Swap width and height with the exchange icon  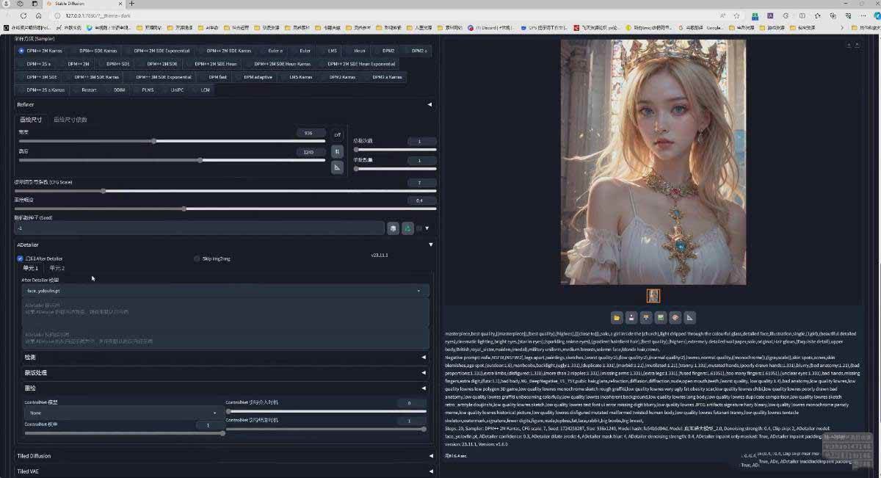click(x=337, y=151)
